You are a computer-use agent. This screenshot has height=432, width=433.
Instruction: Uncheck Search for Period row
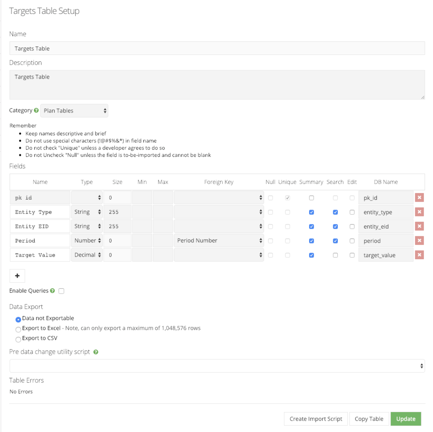click(x=335, y=241)
